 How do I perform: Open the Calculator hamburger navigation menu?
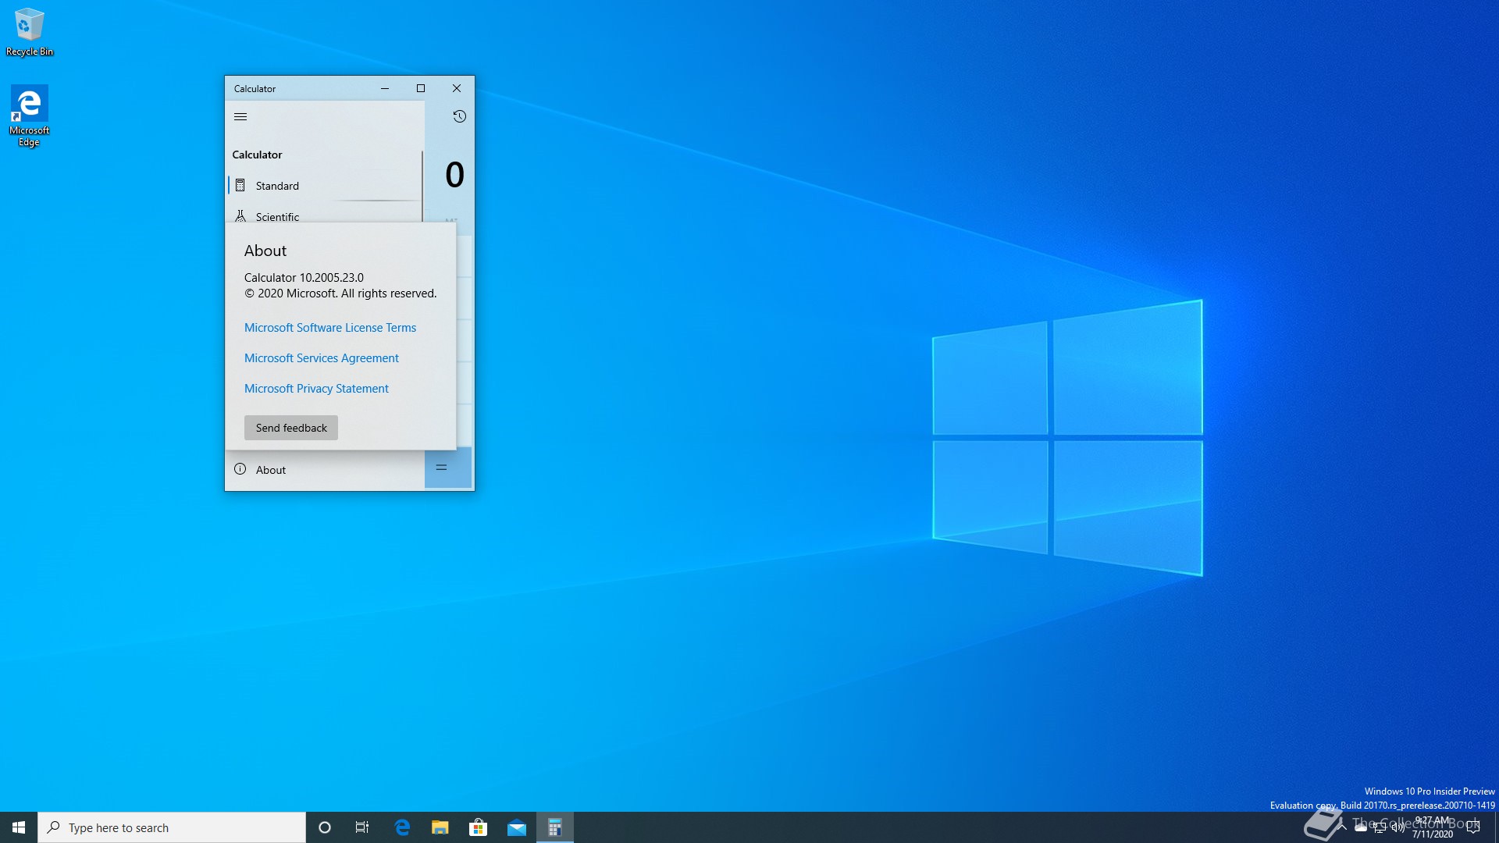tap(240, 116)
